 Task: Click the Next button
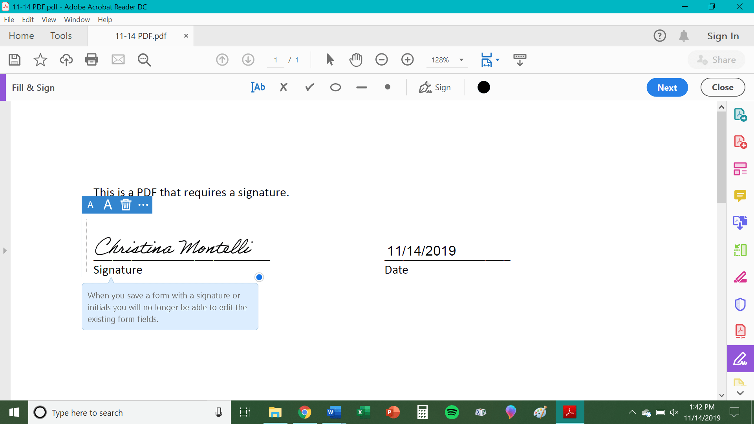pyautogui.click(x=667, y=87)
